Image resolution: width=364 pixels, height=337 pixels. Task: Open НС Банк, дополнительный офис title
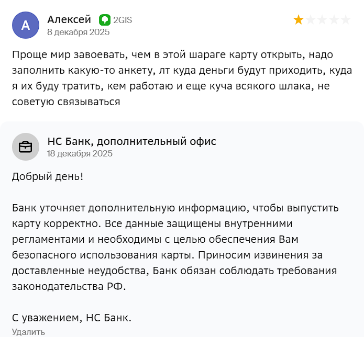131,141
